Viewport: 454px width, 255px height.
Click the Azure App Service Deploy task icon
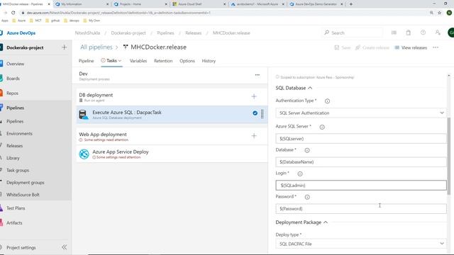coord(84,154)
